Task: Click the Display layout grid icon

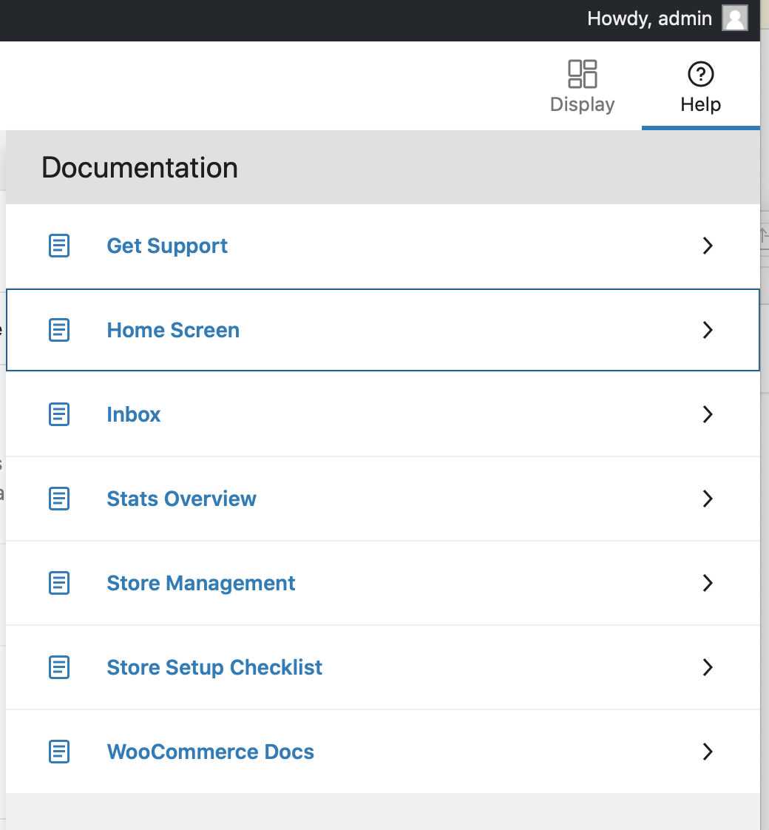Action: 582,73
